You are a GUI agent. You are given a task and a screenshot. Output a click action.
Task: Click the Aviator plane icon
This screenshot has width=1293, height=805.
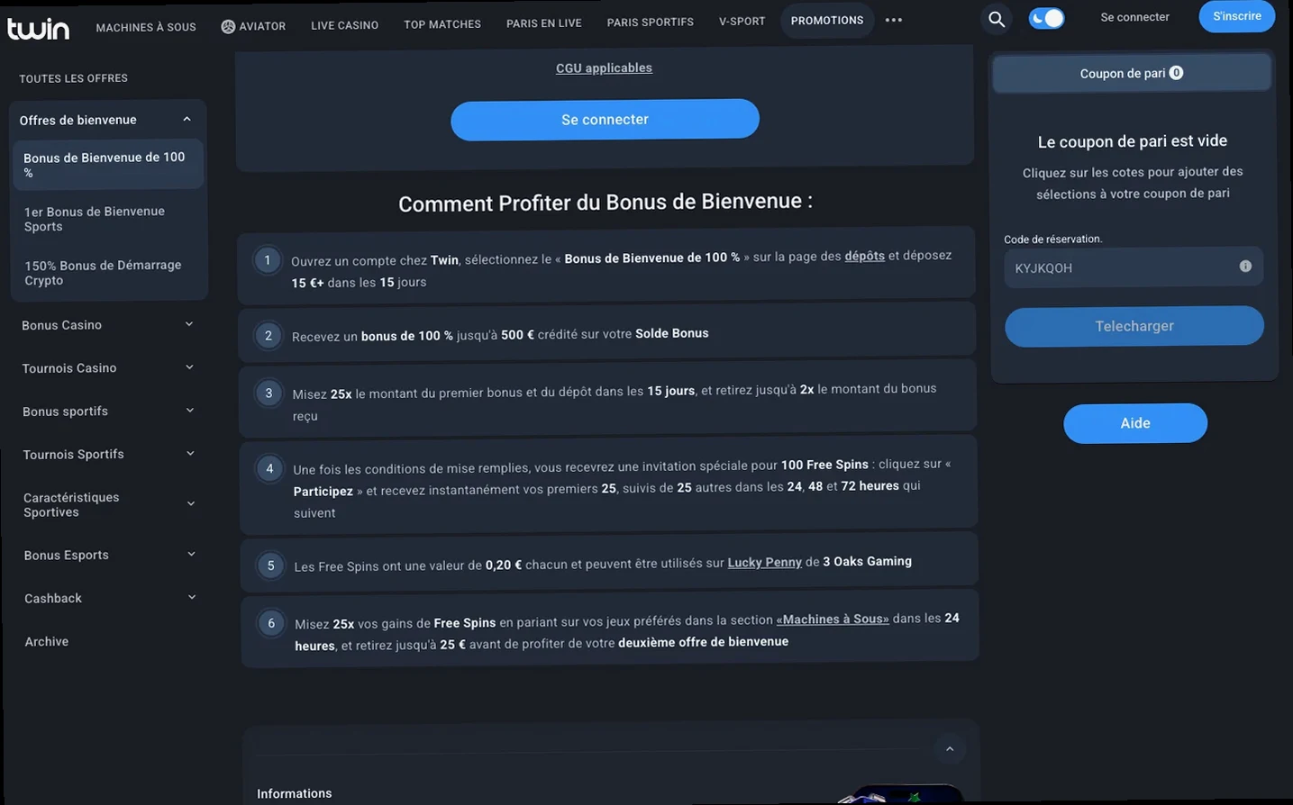click(228, 26)
